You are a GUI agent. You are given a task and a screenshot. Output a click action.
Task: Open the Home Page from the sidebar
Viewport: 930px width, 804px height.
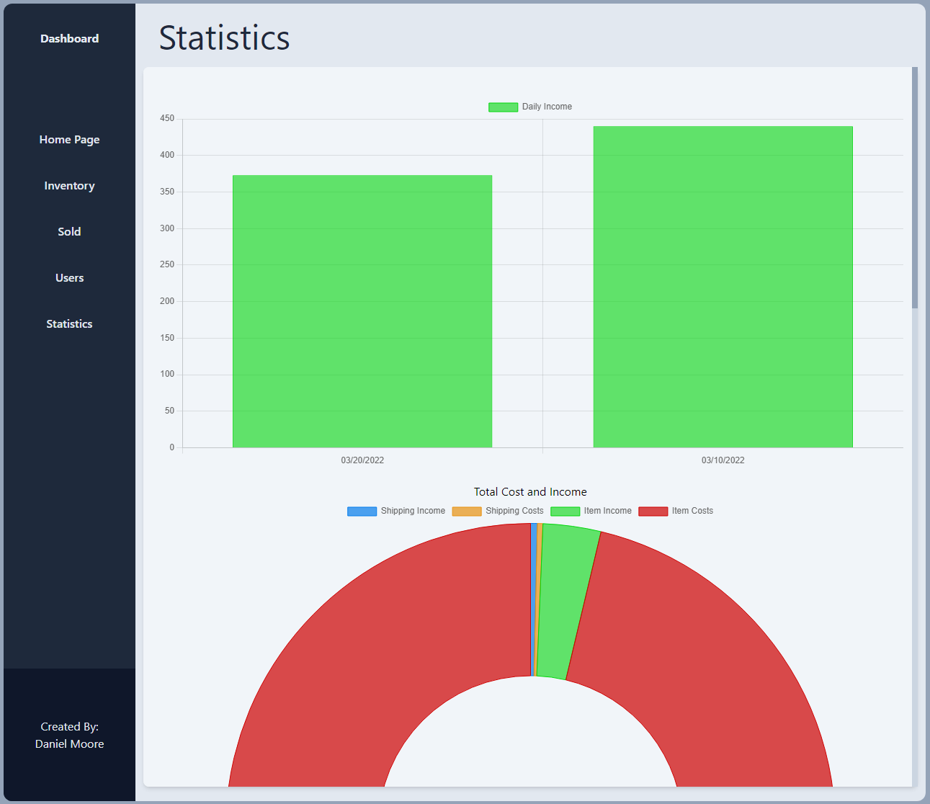[x=69, y=140]
